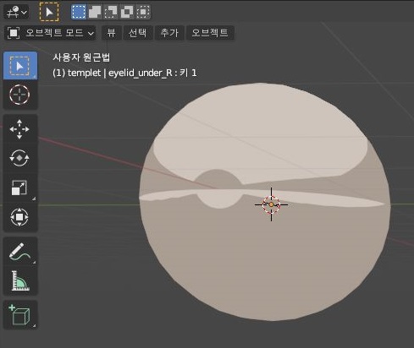The width and height of the screenshot is (414, 348).
Task: Select the Scale tool
Action: pyautogui.click(x=20, y=188)
